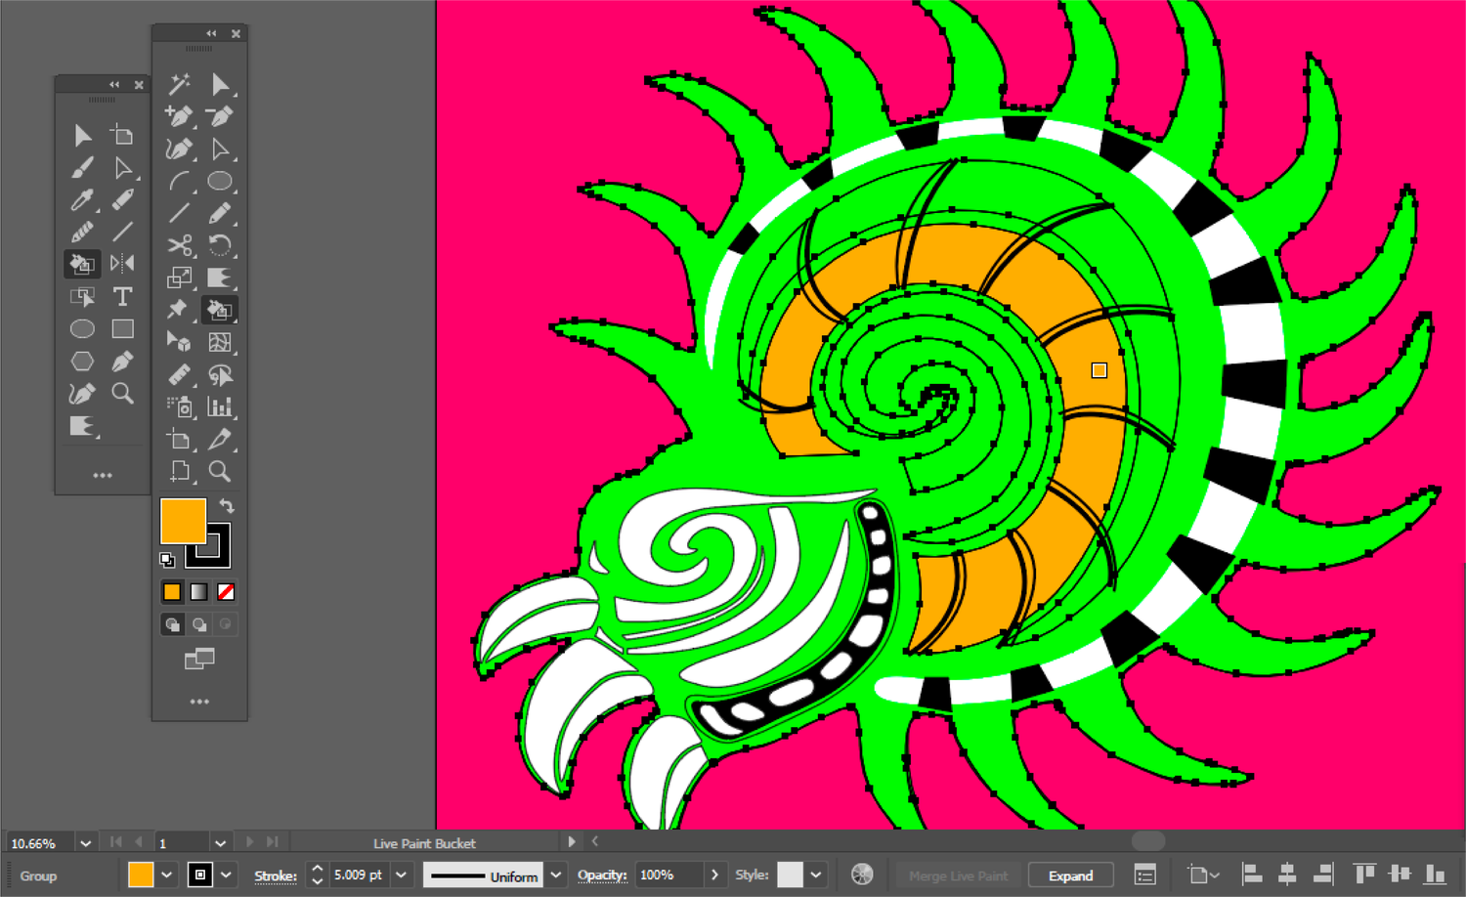Screen dimensions: 1466x897
Task: Select the Eraser tool
Action: (x=123, y=199)
